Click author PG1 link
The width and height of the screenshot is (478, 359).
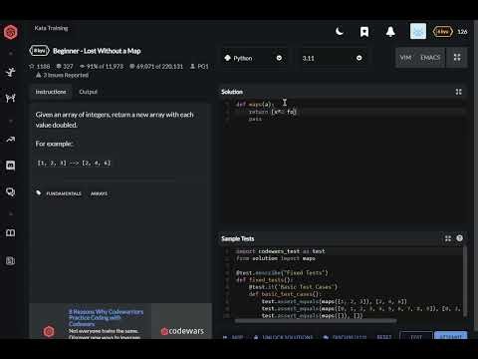199,66
